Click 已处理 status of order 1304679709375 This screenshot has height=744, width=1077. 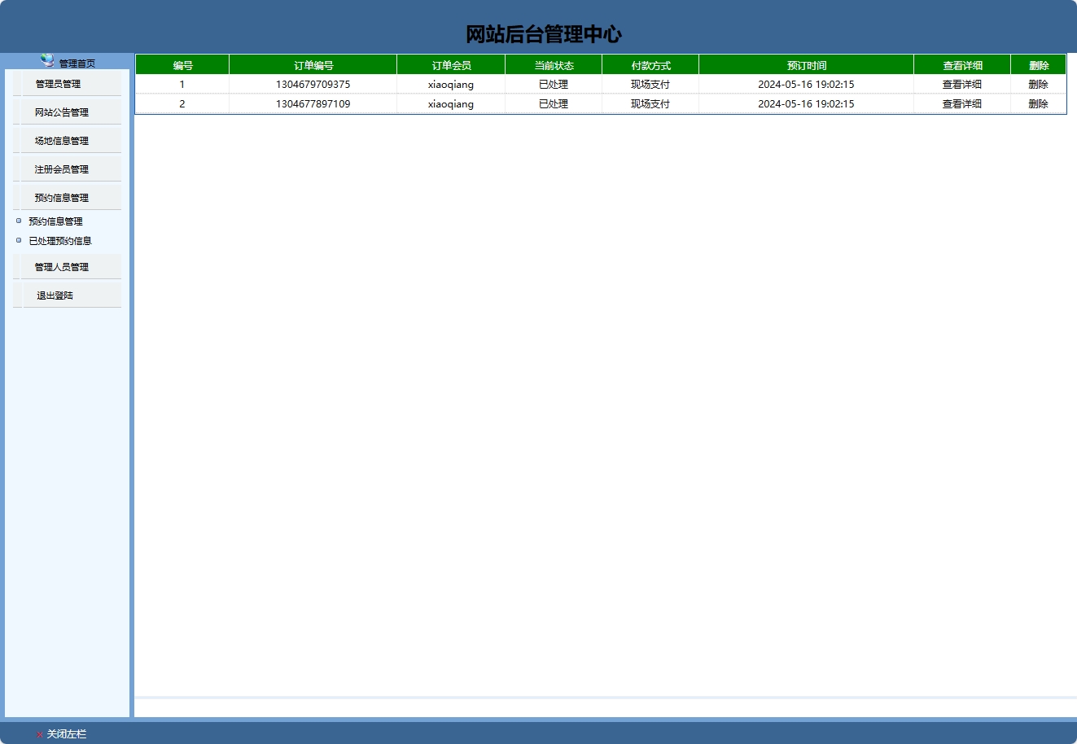(x=554, y=85)
